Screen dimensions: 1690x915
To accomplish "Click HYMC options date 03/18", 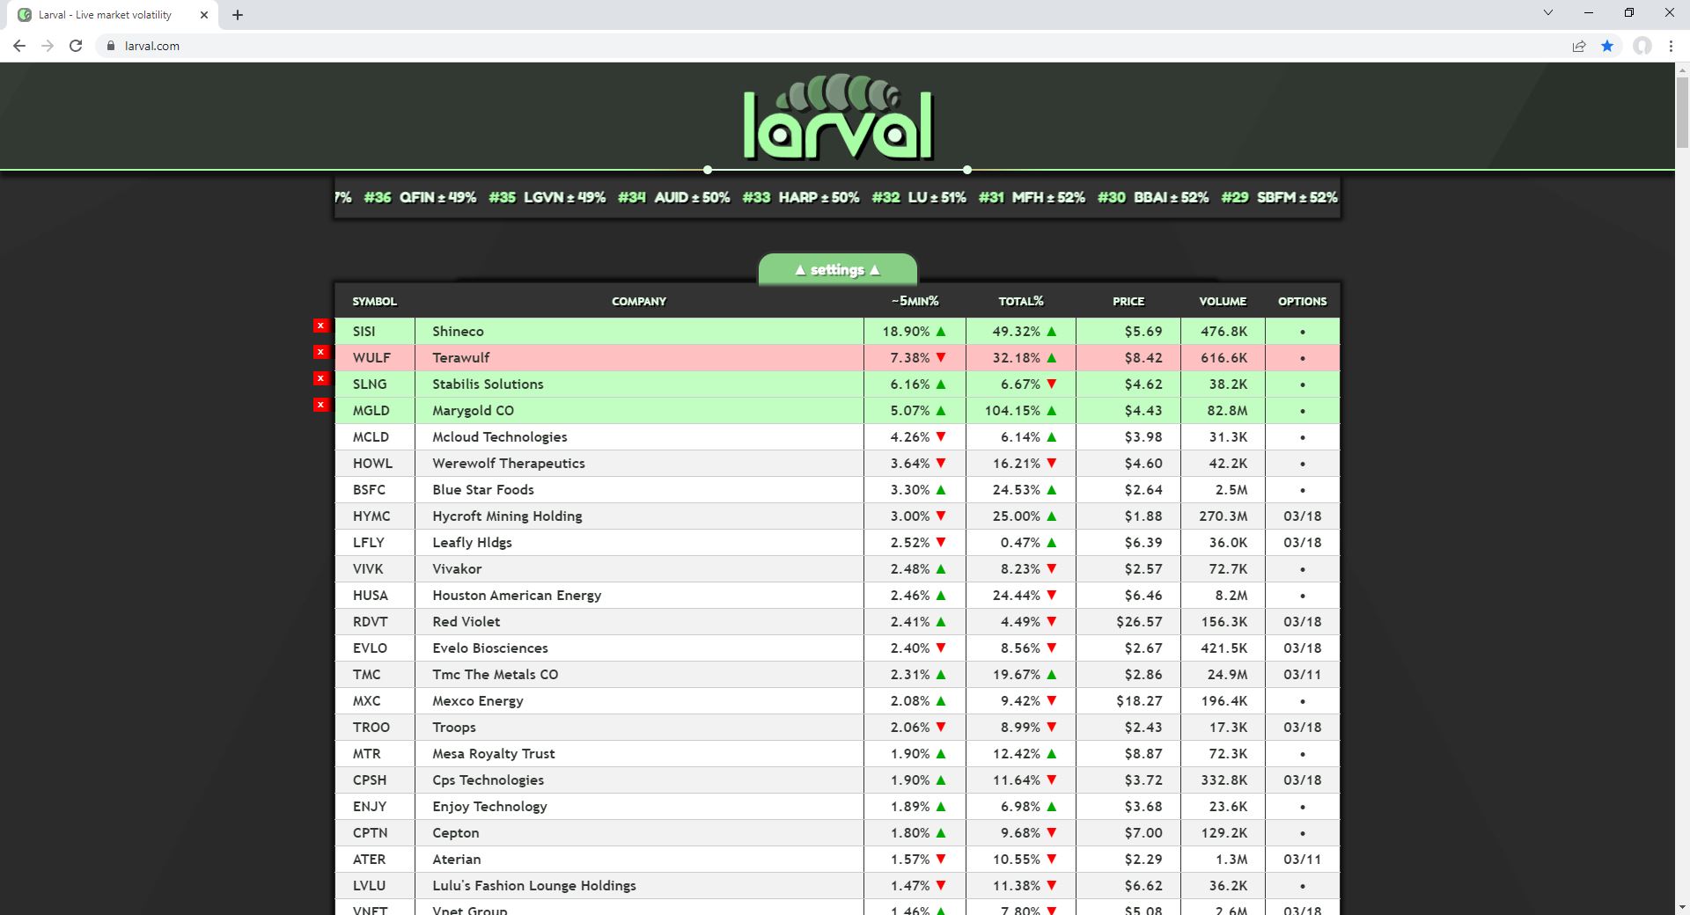I will point(1303,516).
